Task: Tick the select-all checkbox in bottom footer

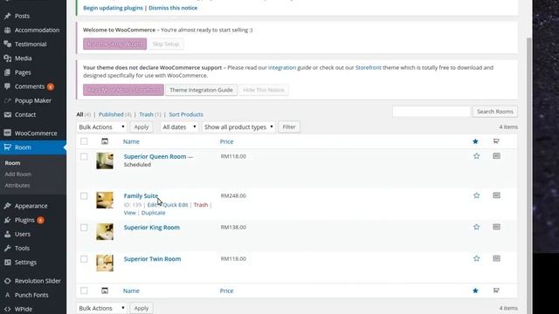Action: coord(84,290)
